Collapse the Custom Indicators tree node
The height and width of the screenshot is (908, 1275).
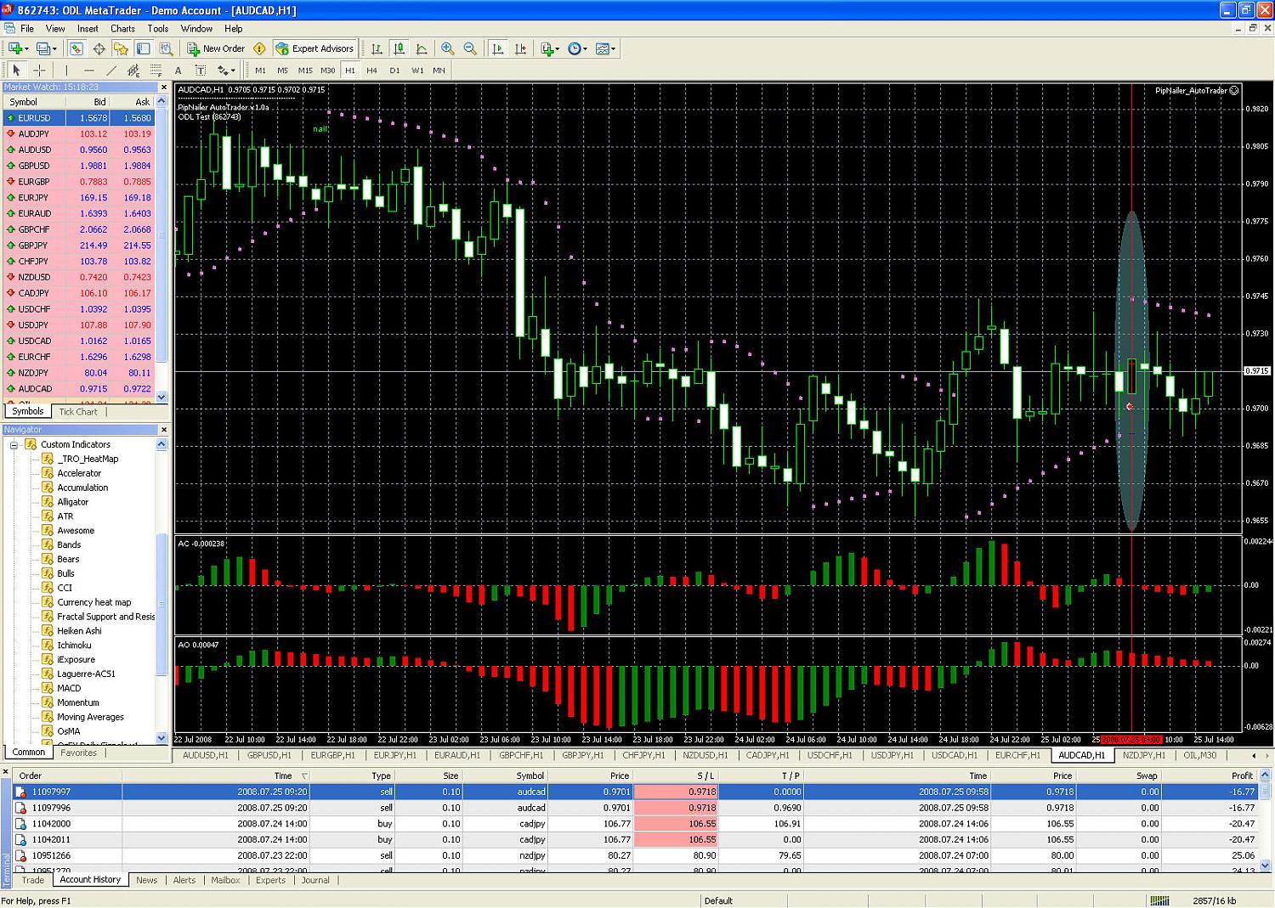pyautogui.click(x=14, y=444)
